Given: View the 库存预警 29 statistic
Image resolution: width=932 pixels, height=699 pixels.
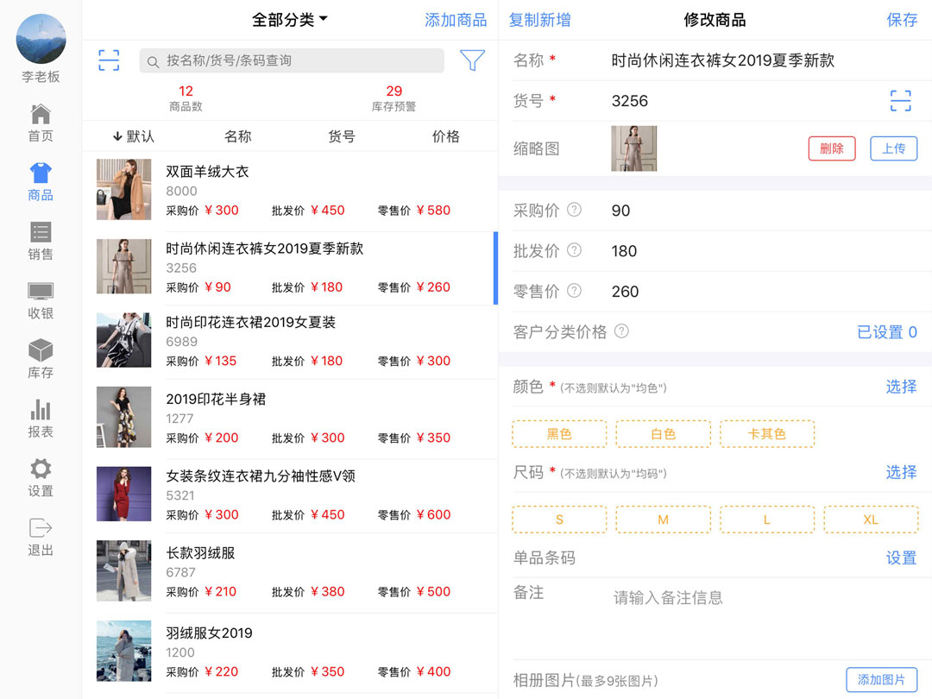Looking at the screenshot, I should click(x=394, y=98).
